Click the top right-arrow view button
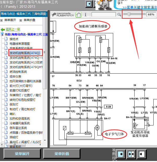The height and width of the screenshot is (162, 157). coord(89,4)
